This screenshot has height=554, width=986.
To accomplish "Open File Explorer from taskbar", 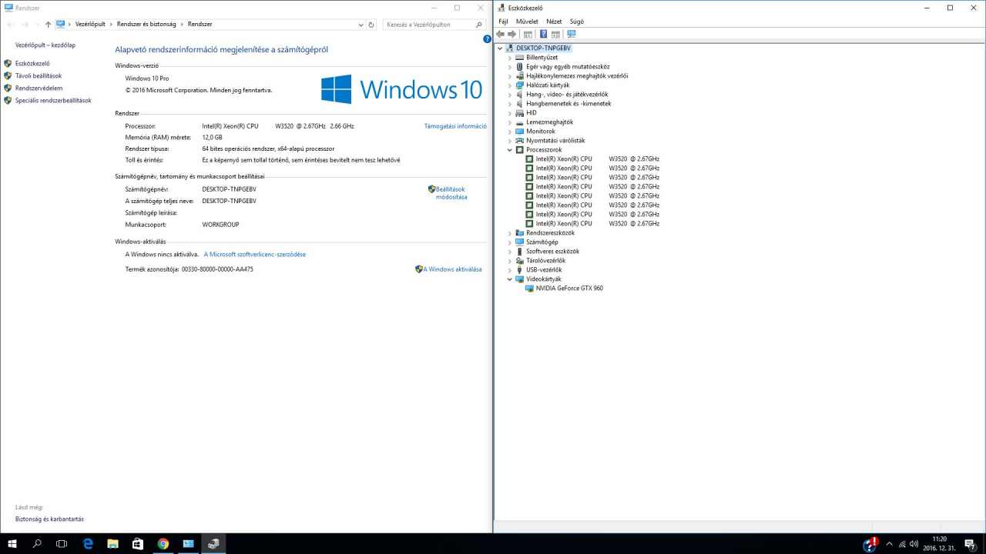I will (112, 543).
